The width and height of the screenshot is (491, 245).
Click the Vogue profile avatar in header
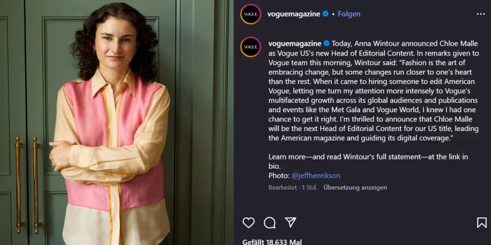[250, 14]
